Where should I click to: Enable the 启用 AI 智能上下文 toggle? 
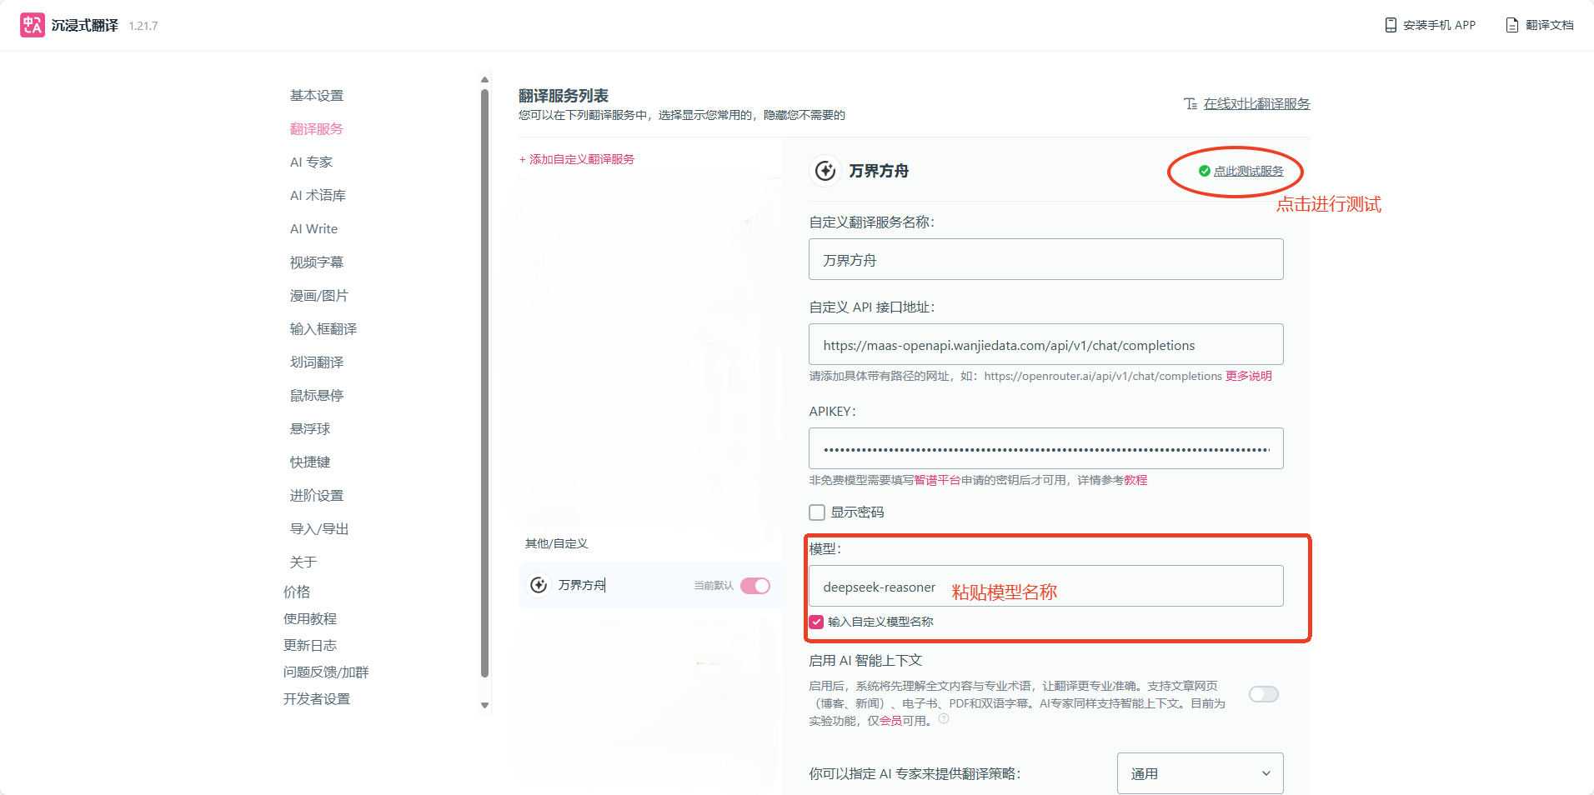point(1262,693)
